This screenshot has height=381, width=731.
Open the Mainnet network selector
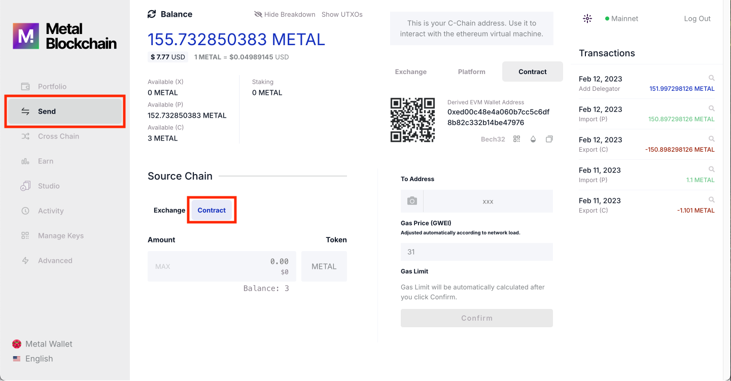point(621,19)
